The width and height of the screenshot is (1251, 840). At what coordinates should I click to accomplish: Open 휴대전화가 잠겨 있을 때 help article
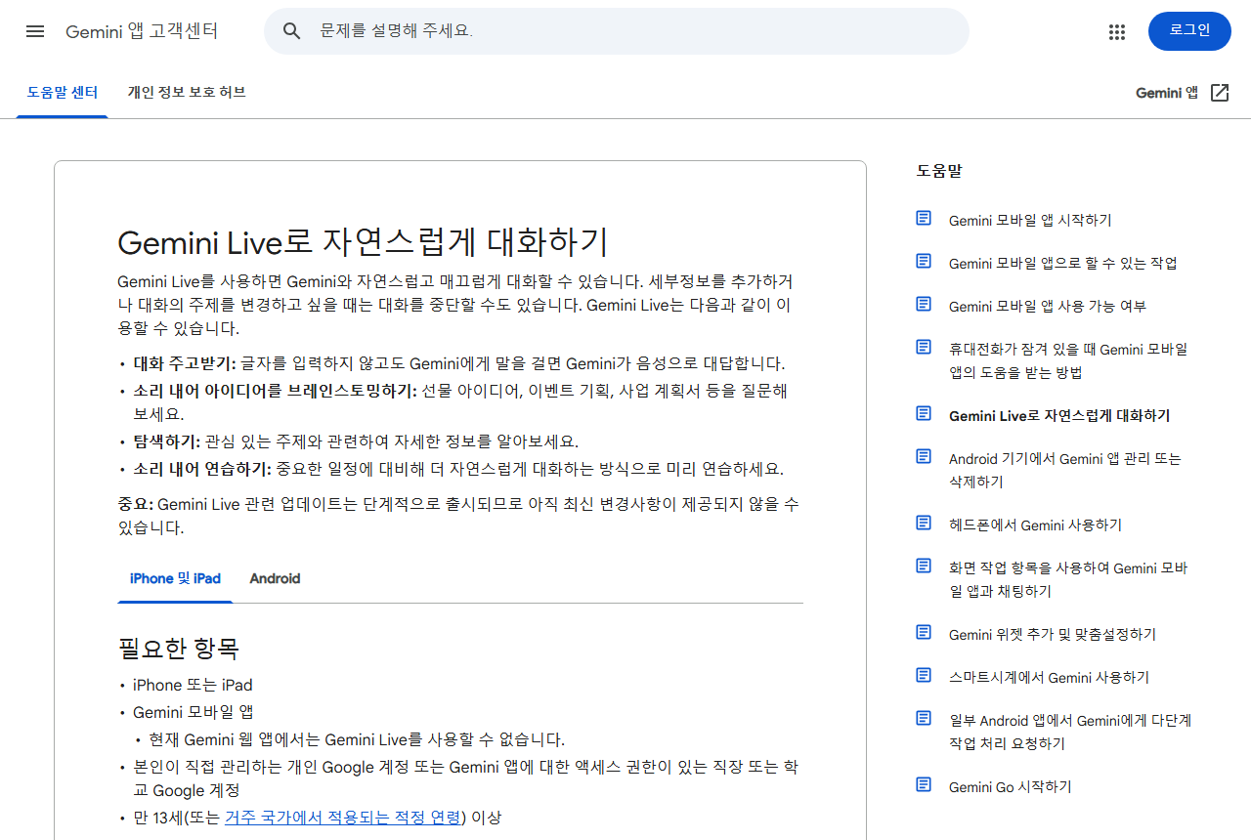click(1068, 361)
